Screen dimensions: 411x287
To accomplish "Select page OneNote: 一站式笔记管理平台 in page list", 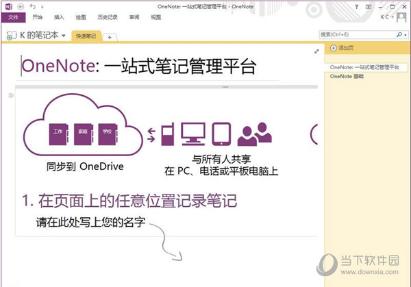I will (366, 67).
